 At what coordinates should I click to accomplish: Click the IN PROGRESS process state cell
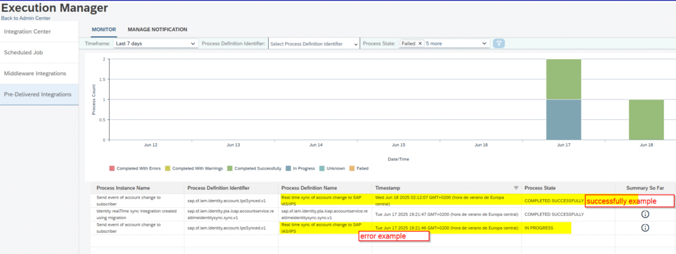point(568,228)
